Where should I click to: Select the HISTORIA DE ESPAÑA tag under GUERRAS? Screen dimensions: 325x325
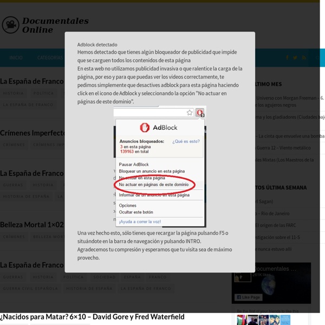pyautogui.click(x=26, y=196)
